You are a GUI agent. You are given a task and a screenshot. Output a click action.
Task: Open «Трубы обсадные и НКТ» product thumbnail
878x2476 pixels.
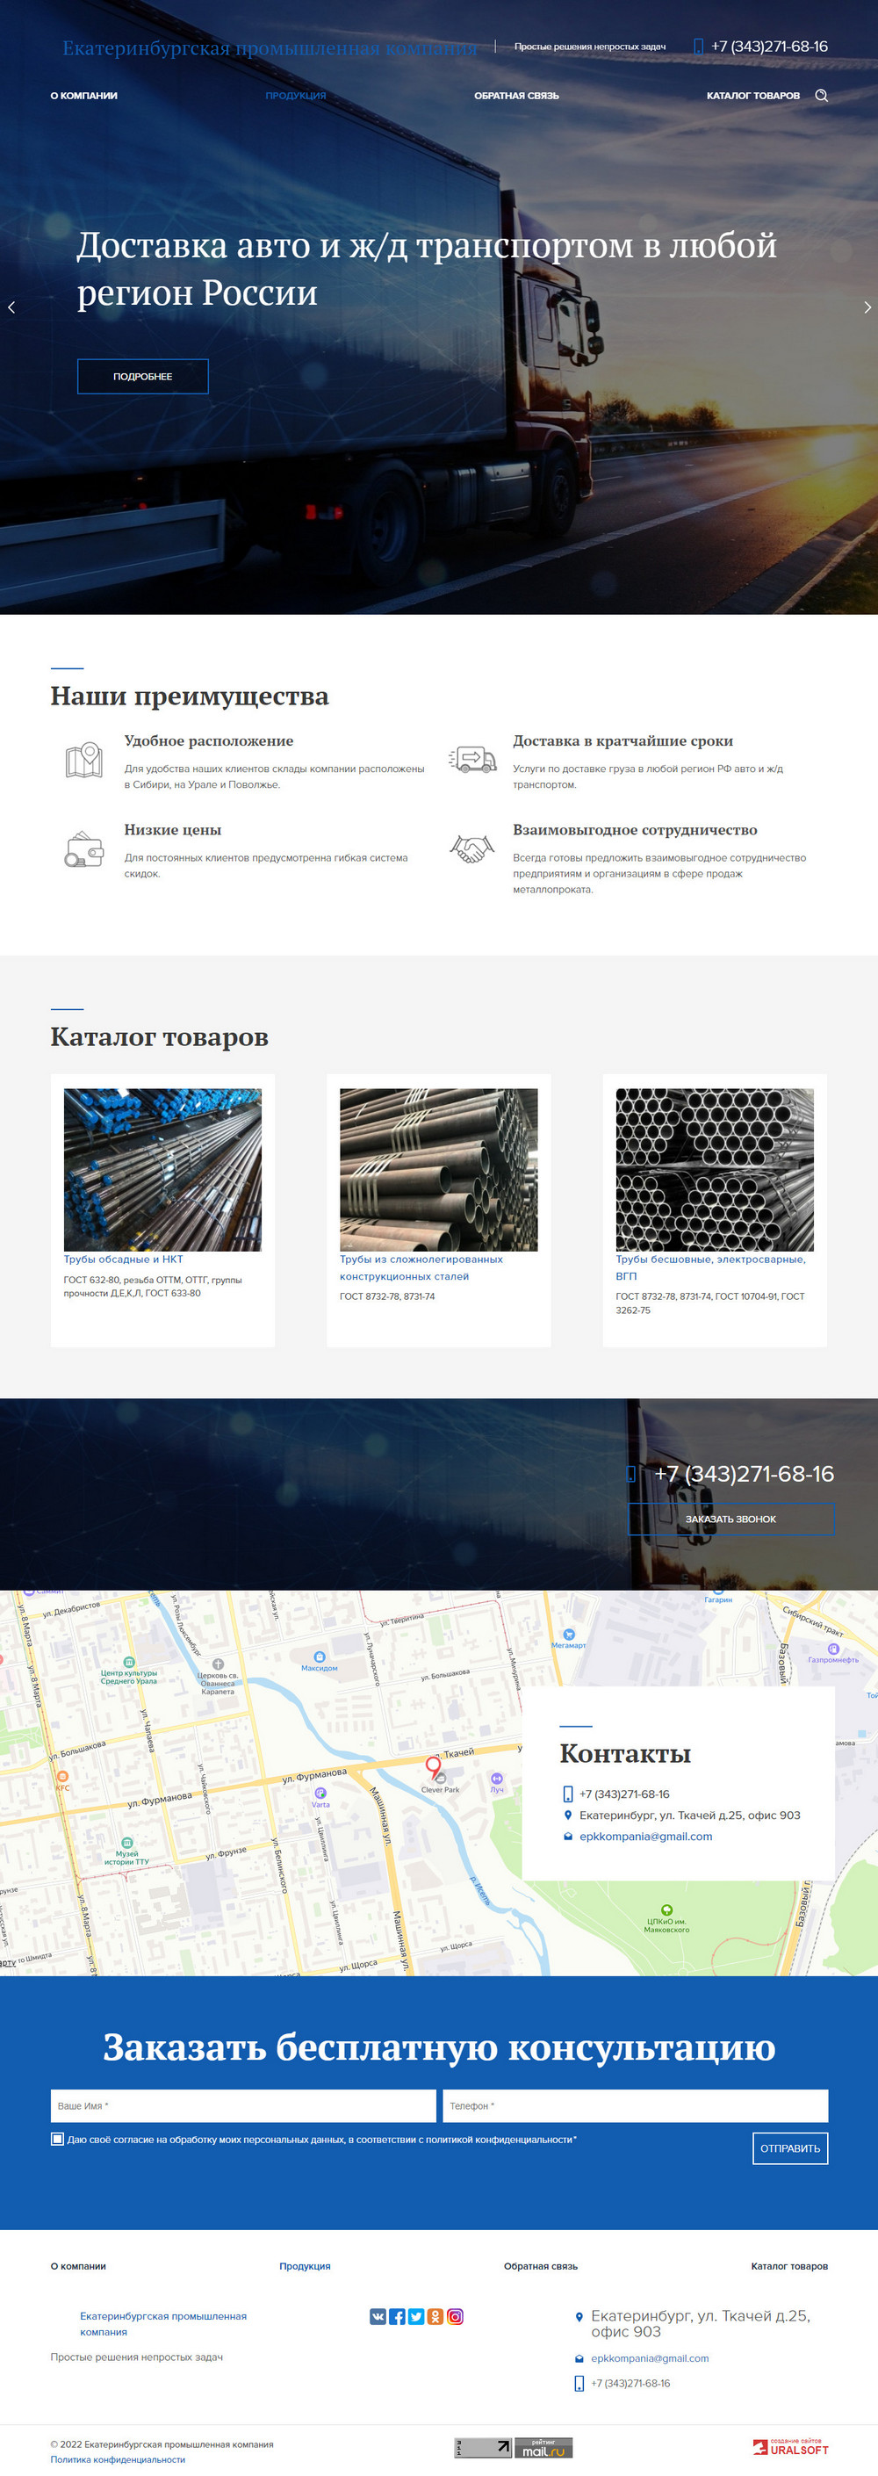(162, 1169)
